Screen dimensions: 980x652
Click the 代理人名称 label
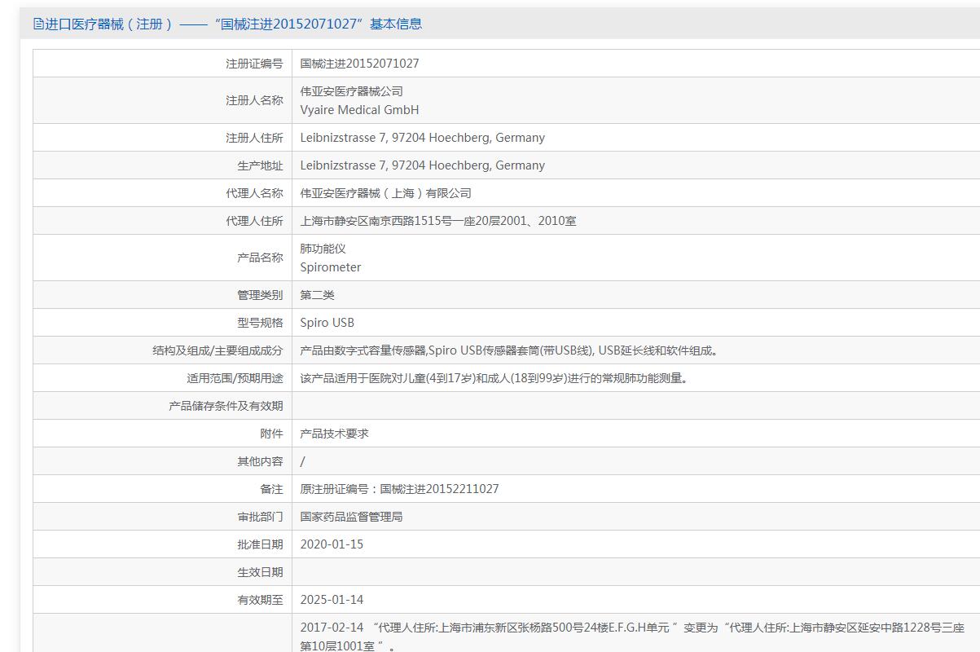click(x=254, y=193)
